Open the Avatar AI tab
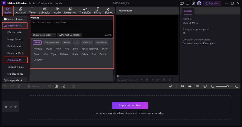The width and height of the screenshot is (242, 127). (20, 11)
